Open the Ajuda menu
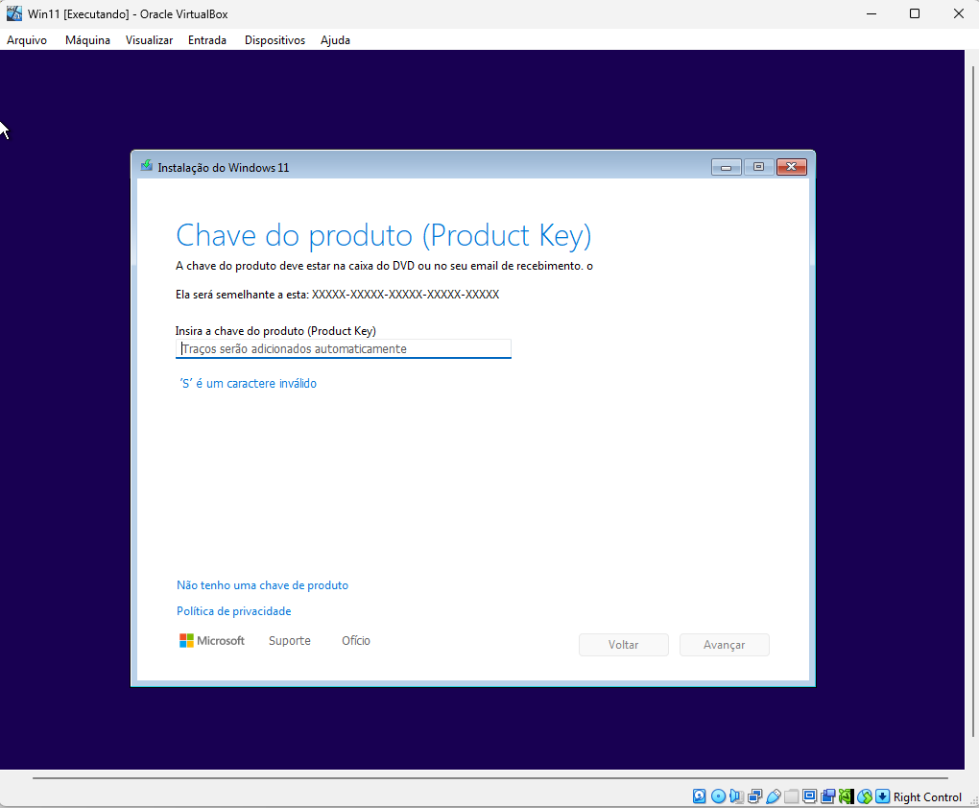The width and height of the screenshot is (979, 808). point(335,40)
